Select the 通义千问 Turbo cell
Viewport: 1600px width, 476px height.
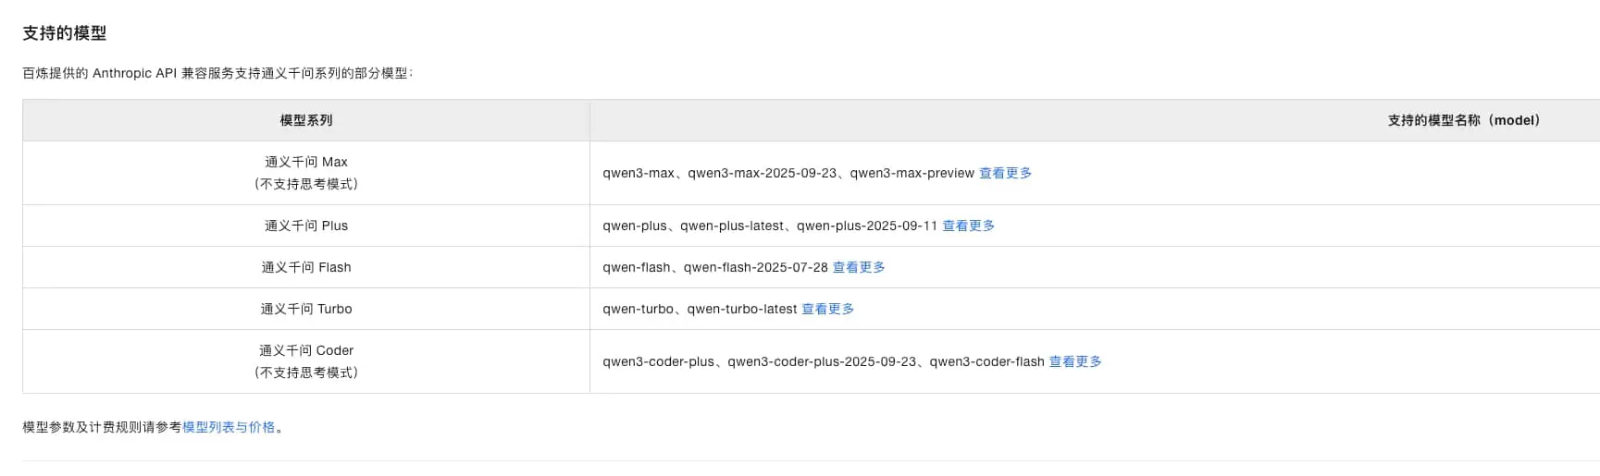coord(306,309)
